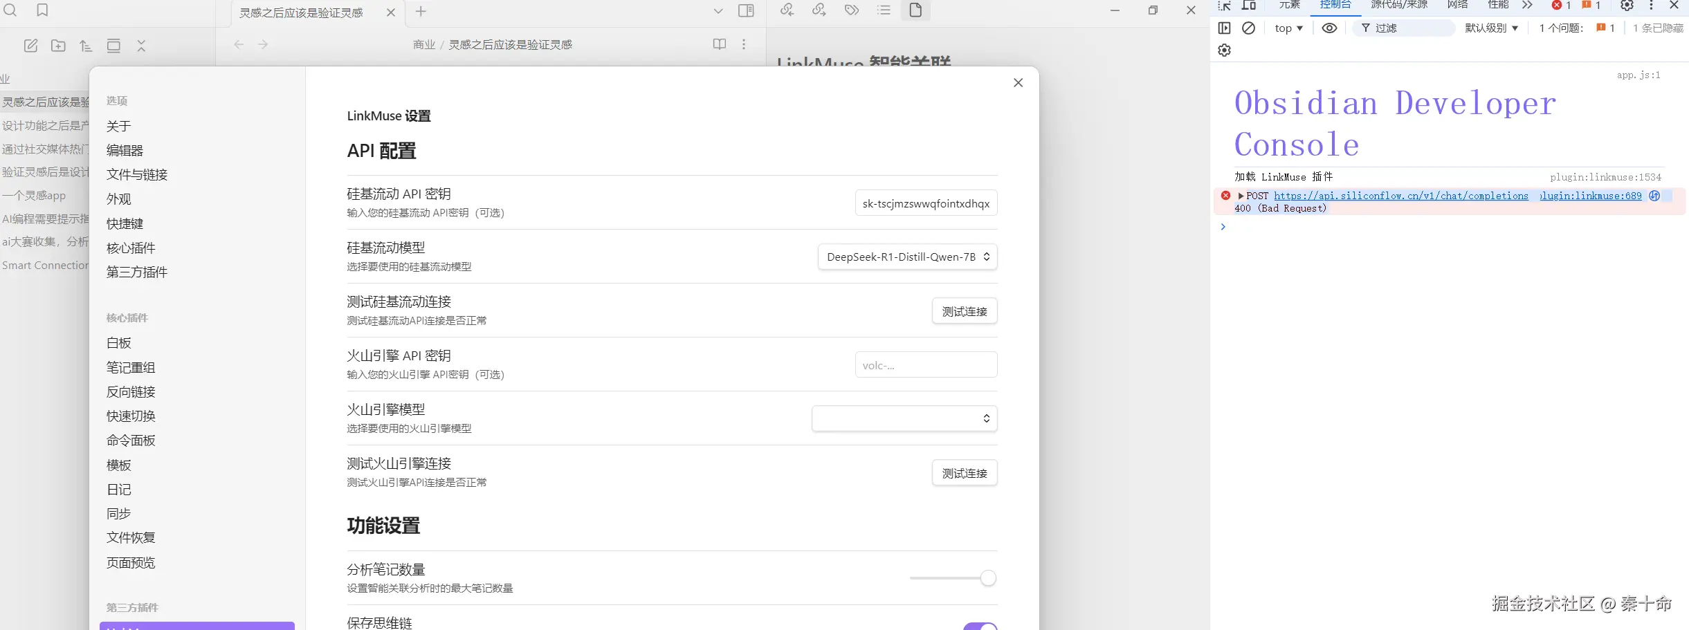The height and width of the screenshot is (630, 1689).
Task: Open the plugin:linkmuse:689 source link
Action: [1591, 196]
